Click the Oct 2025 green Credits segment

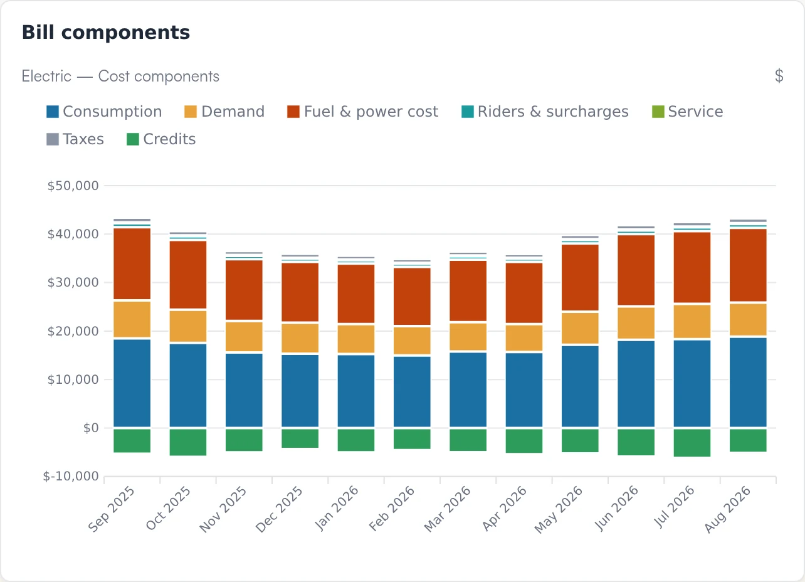188,442
